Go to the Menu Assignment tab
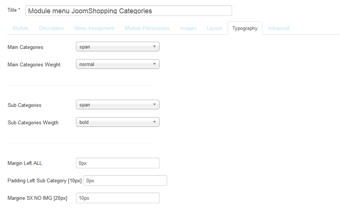The width and height of the screenshot is (340, 221). coord(94,28)
